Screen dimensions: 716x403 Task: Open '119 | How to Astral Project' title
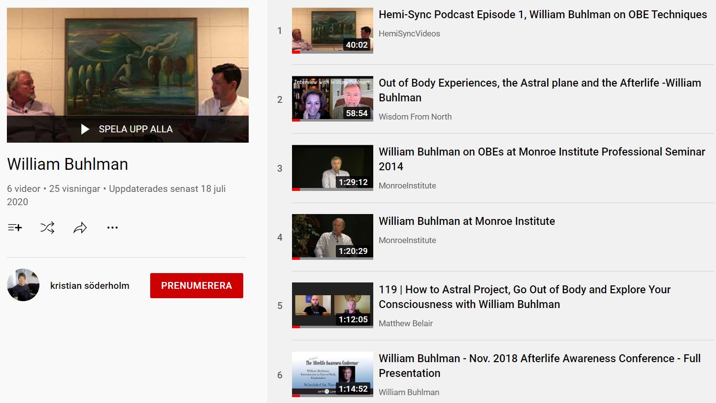pos(524,297)
